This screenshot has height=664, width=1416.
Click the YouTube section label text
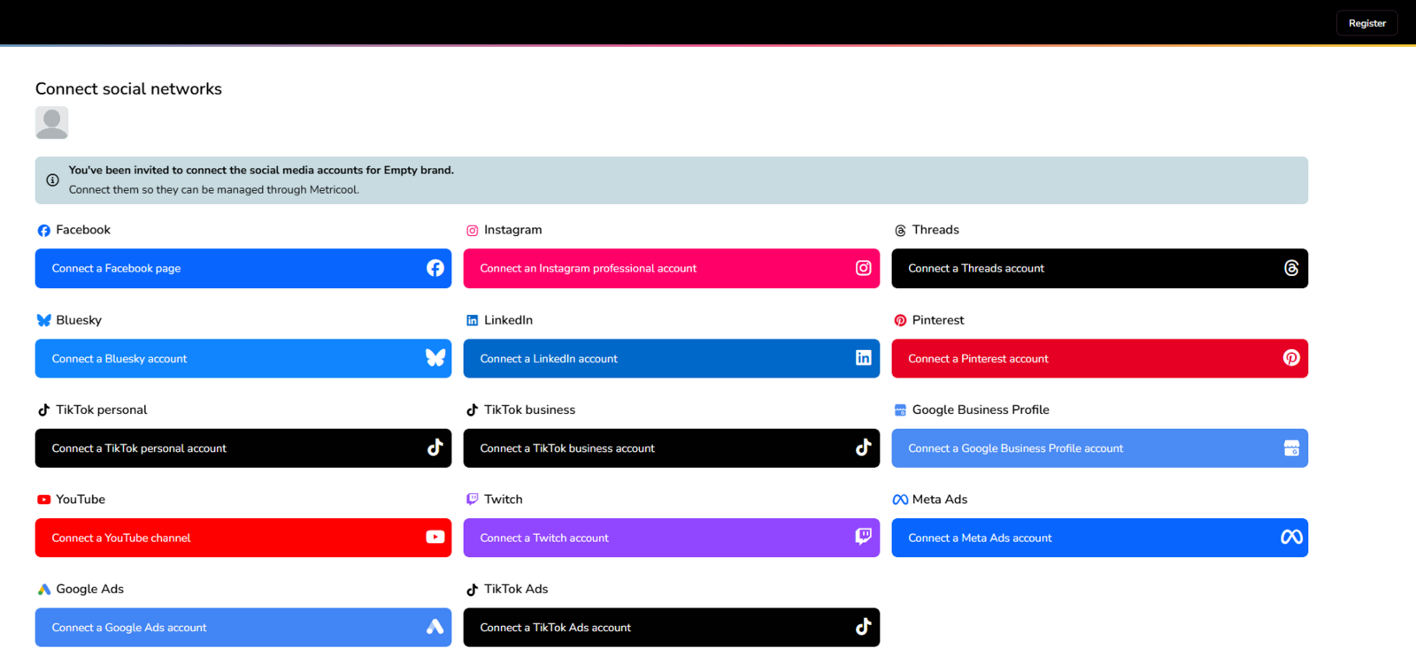click(81, 499)
